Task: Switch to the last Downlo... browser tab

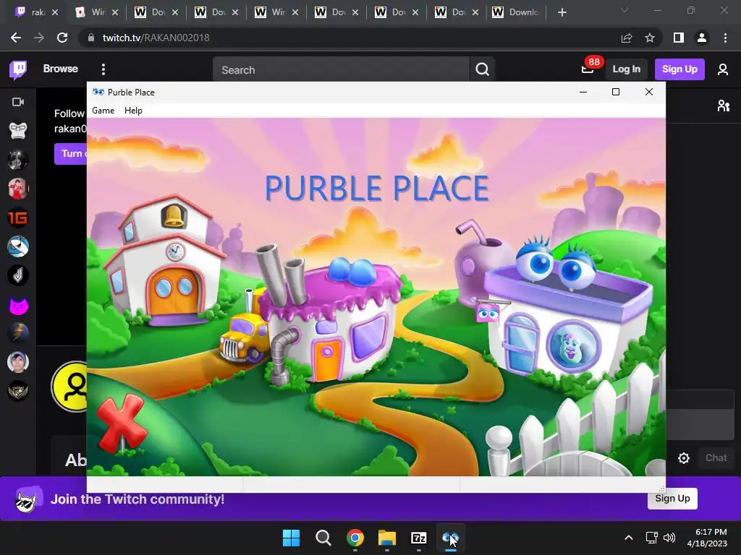Action: click(x=517, y=12)
